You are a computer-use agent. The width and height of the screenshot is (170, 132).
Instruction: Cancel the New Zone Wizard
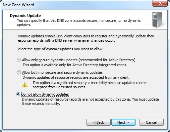(x=151, y=122)
